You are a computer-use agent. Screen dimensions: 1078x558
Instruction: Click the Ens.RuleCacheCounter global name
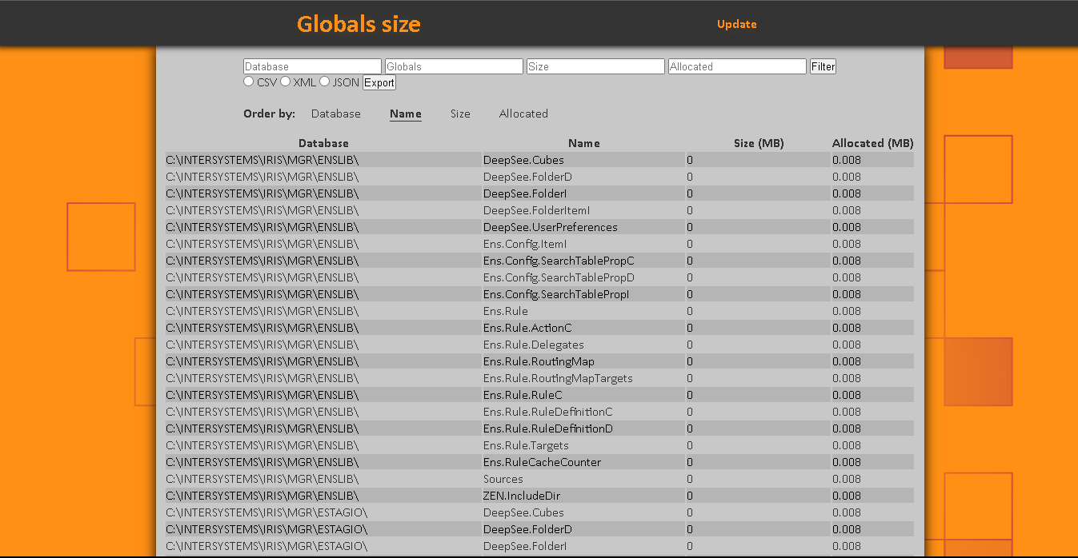[542, 462]
